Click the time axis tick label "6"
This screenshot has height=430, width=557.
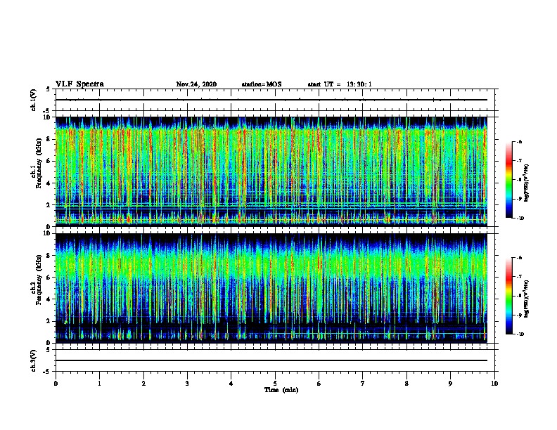pos(319,384)
